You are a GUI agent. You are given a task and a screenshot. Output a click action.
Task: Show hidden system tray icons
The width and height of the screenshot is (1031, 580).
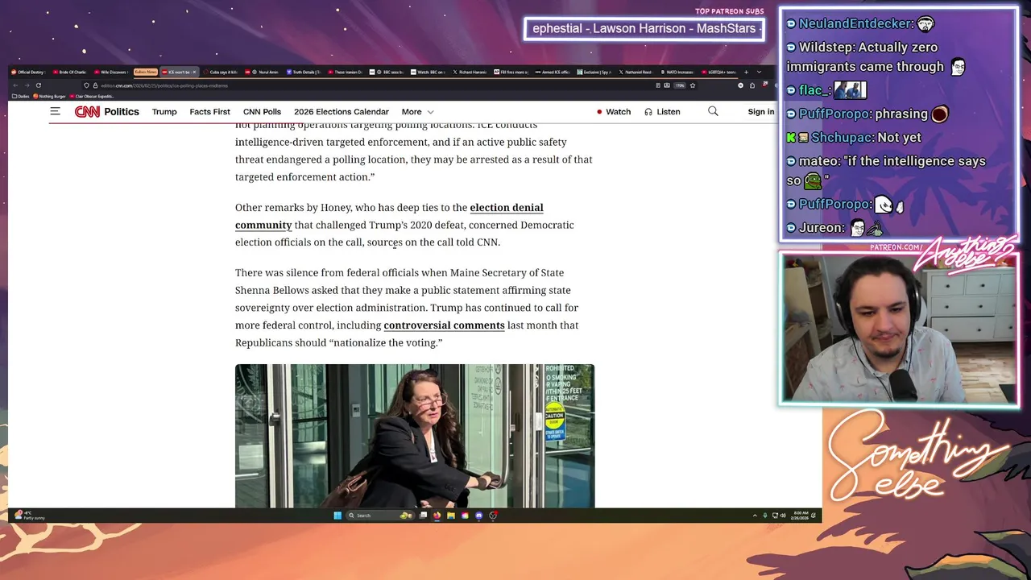tap(755, 516)
